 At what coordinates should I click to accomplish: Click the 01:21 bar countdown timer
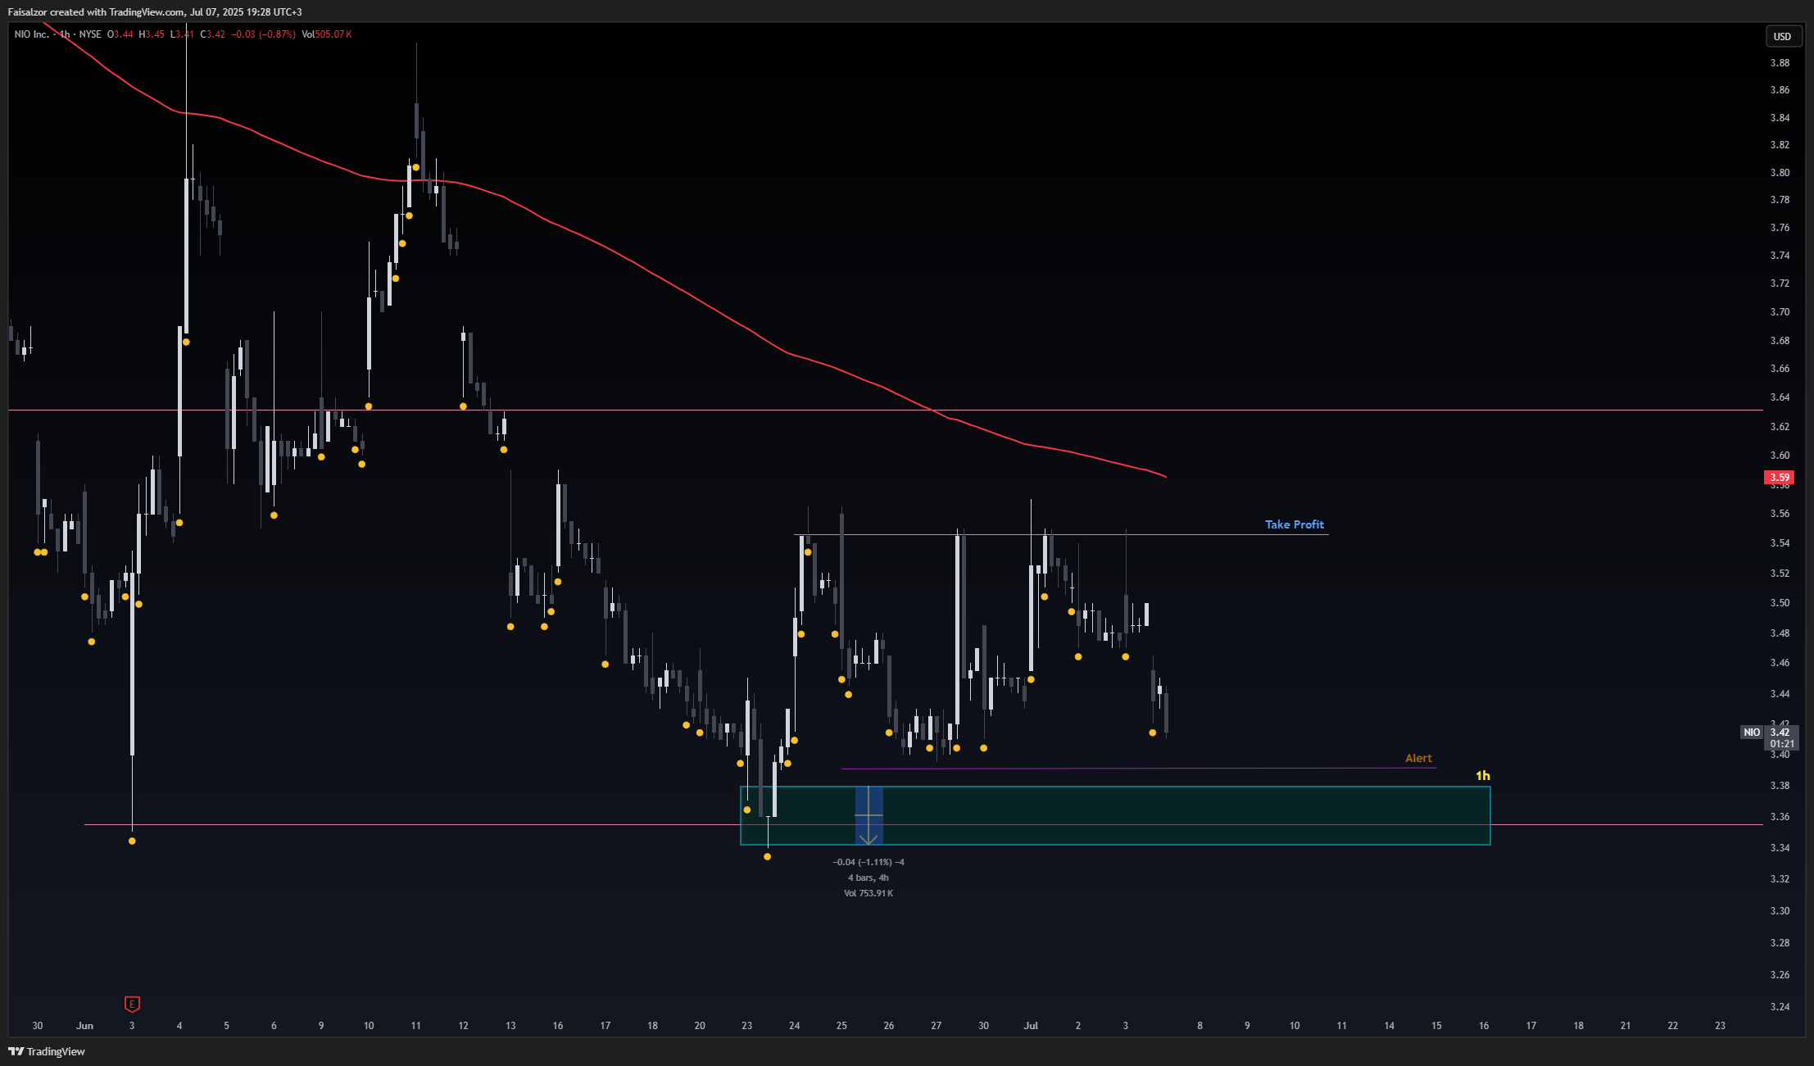pos(1782,744)
